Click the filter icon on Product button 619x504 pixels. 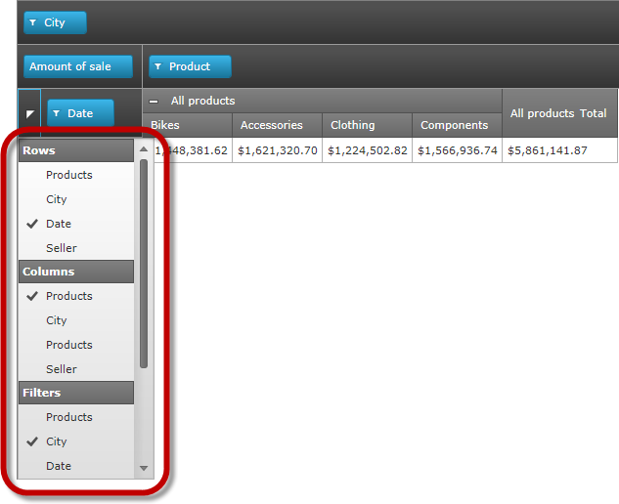pos(158,67)
